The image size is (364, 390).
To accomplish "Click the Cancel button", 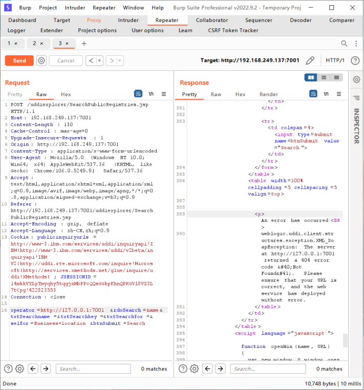I will point(66,60).
